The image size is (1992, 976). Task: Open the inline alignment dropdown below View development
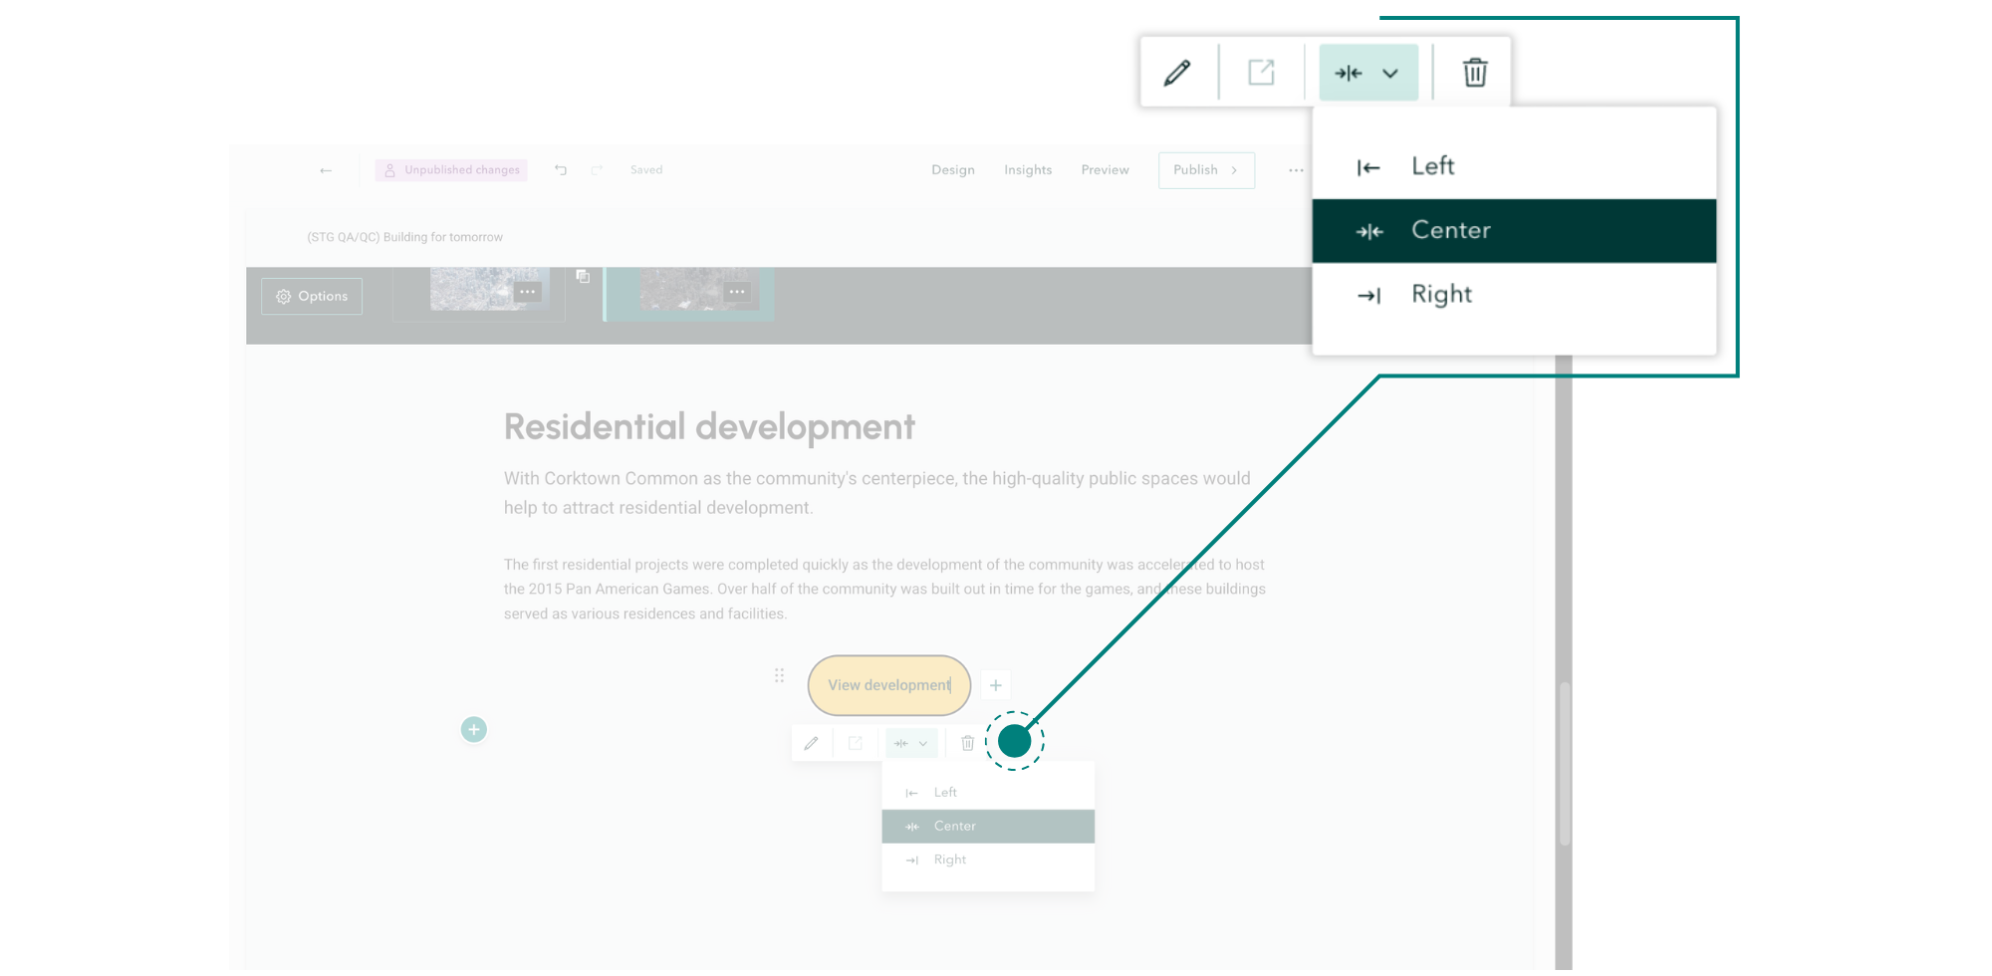(911, 742)
